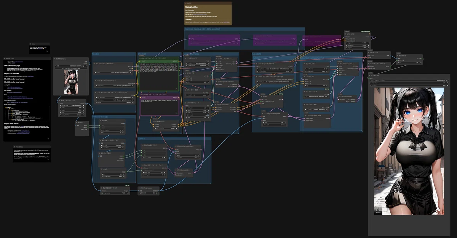Click the generated video preview in ビデオを保存
The width and height of the screenshot is (457, 238).
[x=409, y=151]
